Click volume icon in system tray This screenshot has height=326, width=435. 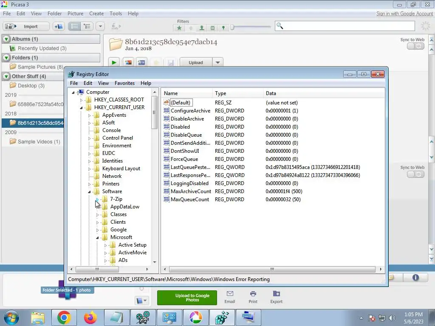click(x=392, y=318)
